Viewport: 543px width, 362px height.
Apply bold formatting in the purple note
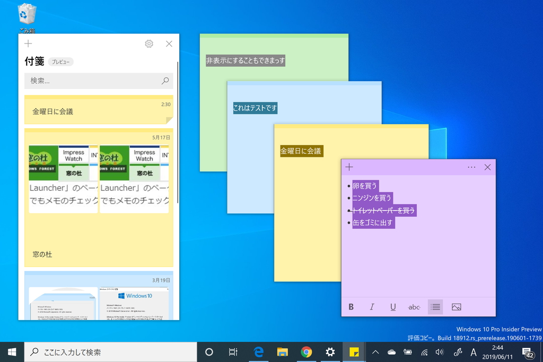[x=351, y=307]
